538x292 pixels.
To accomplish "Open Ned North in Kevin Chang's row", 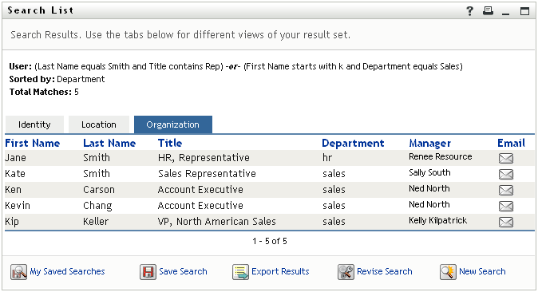I will point(429,204).
